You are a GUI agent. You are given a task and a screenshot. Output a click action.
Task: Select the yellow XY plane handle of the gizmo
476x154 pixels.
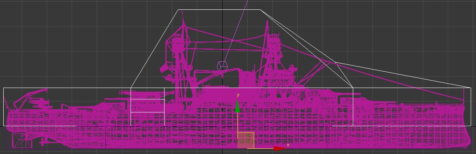(246, 140)
